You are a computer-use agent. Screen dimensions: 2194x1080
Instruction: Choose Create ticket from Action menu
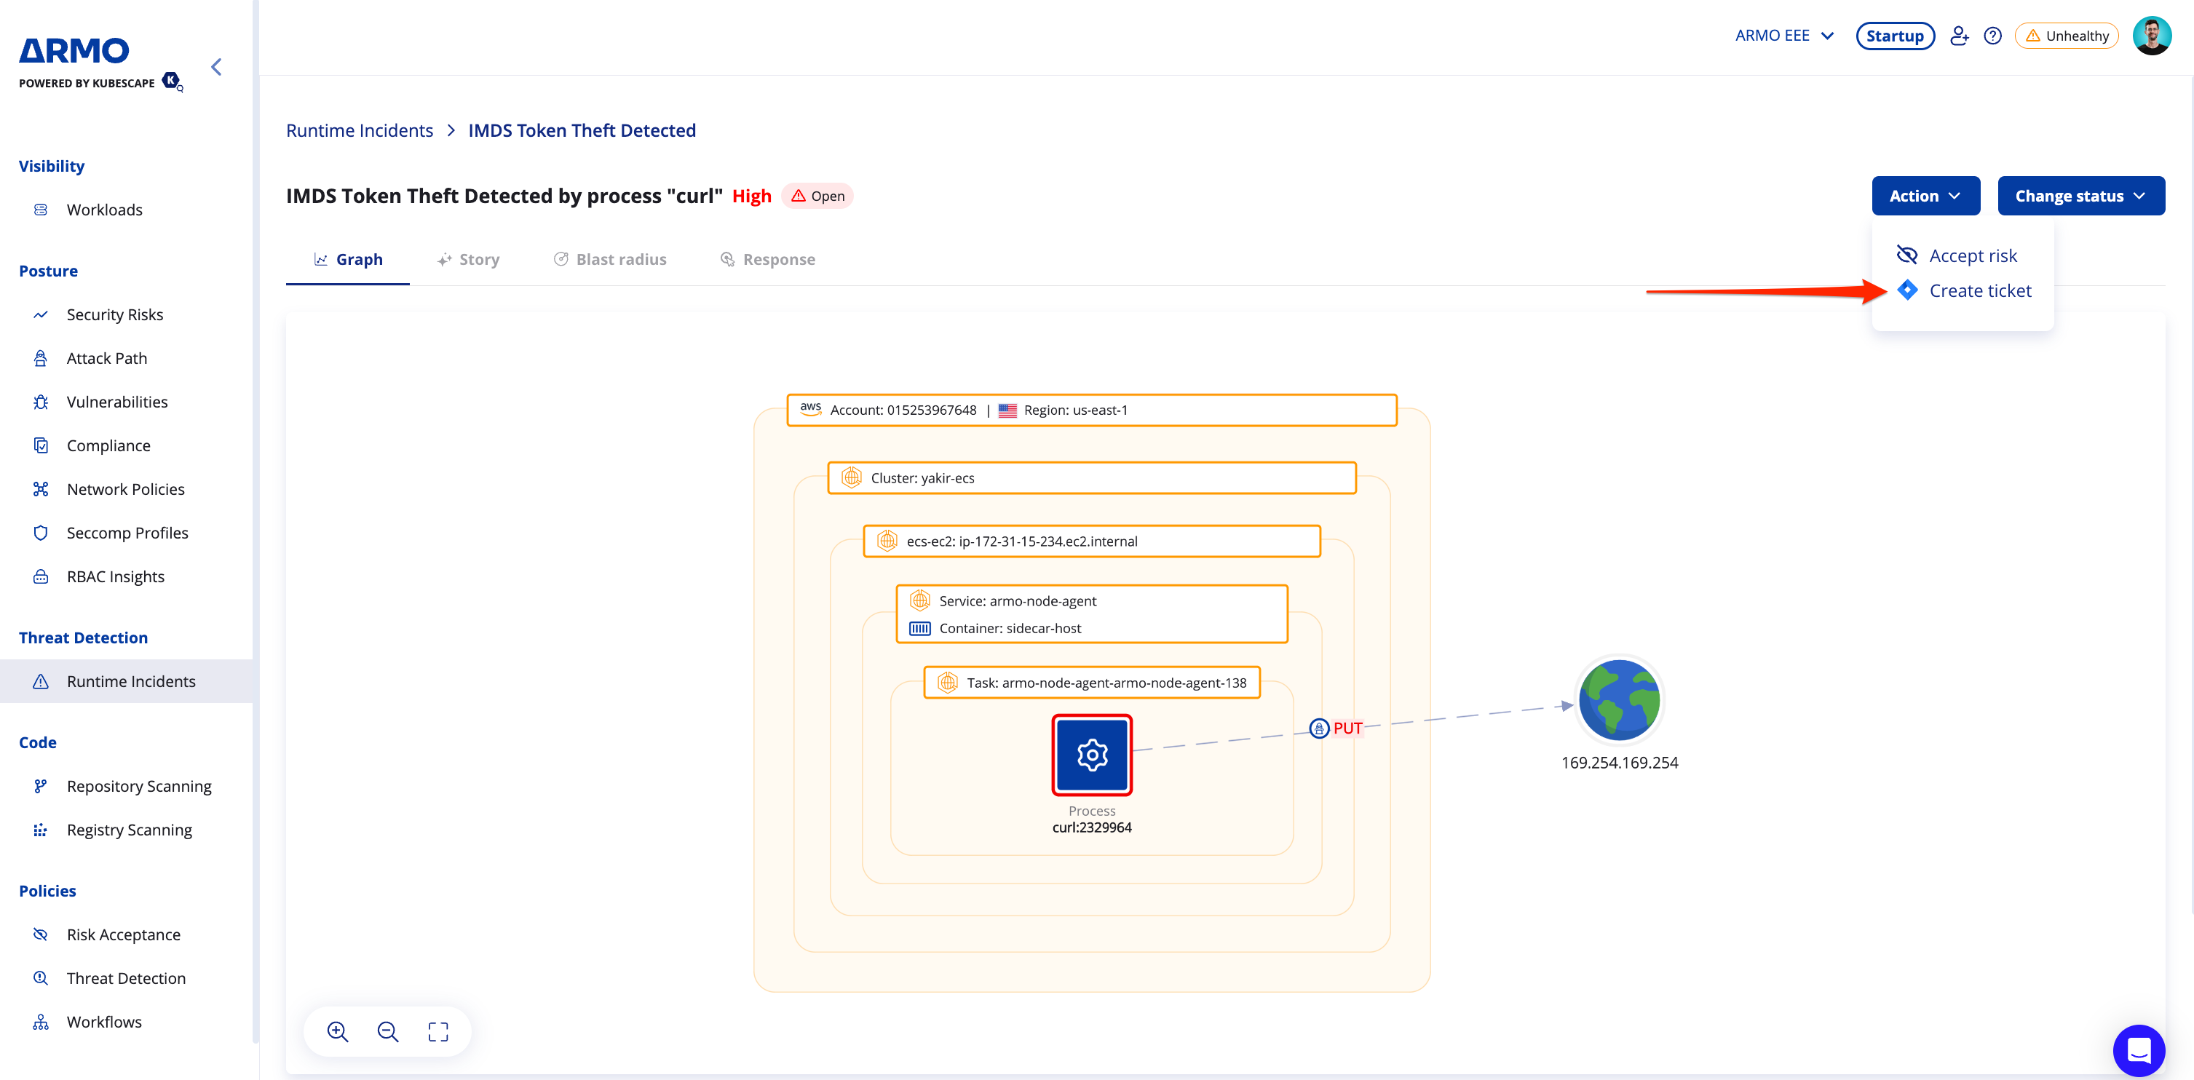pos(1979,291)
